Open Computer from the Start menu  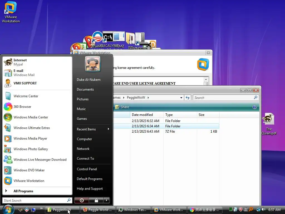(93, 139)
